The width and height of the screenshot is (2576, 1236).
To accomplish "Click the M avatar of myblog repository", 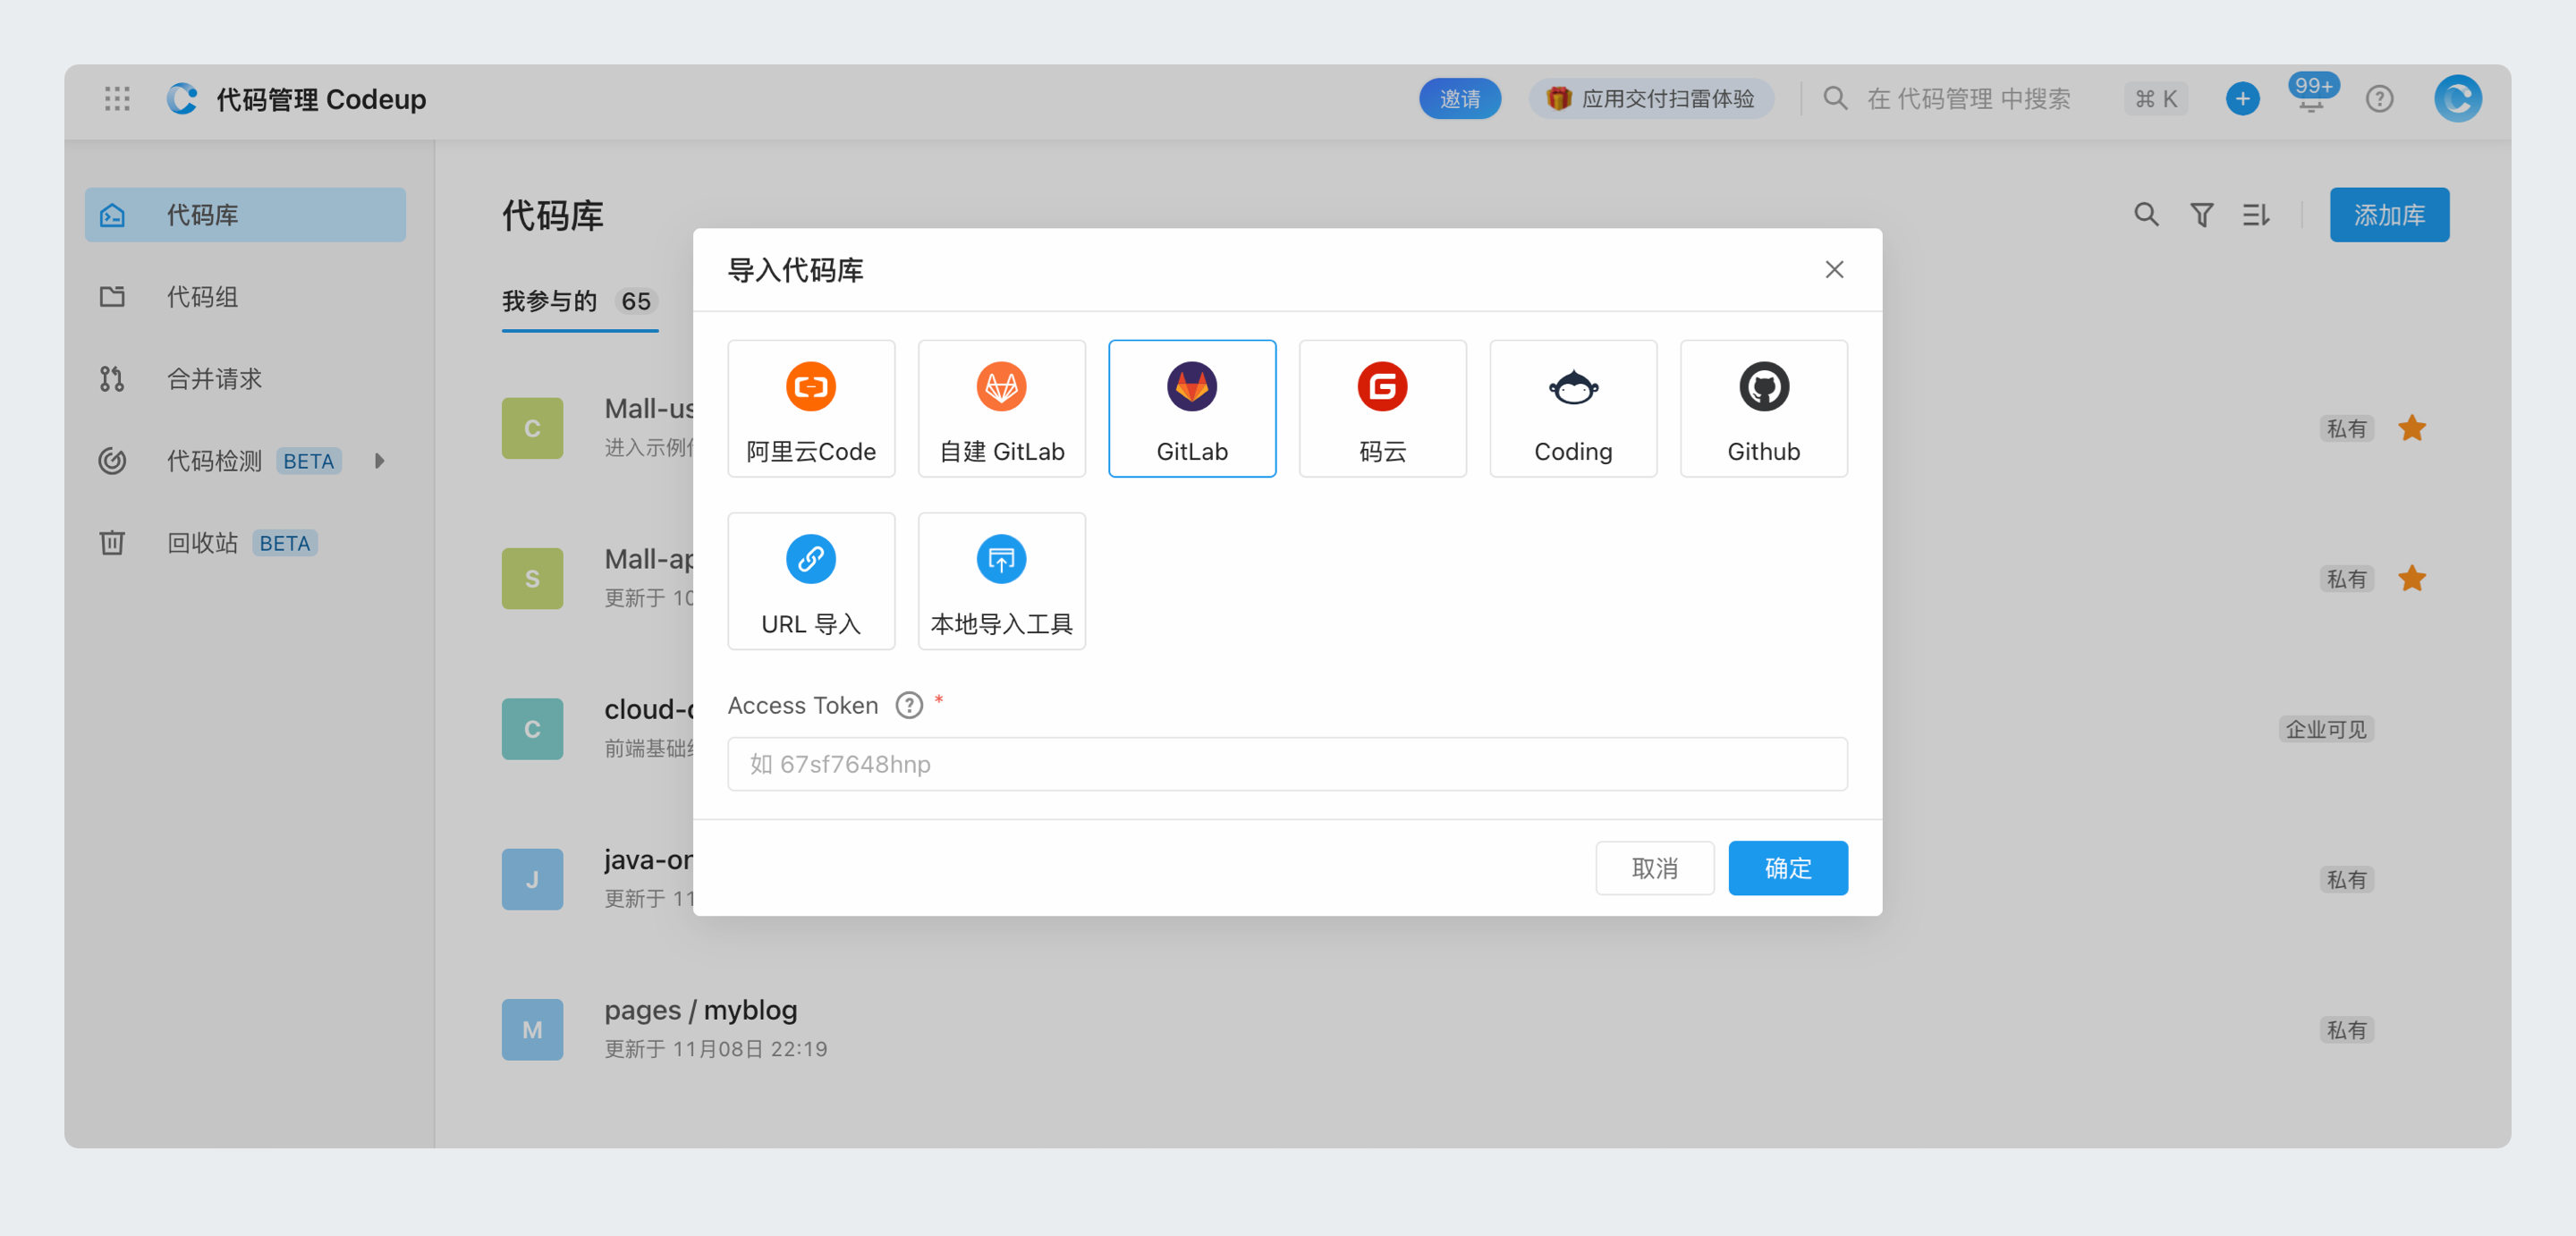I will coord(532,1029).
